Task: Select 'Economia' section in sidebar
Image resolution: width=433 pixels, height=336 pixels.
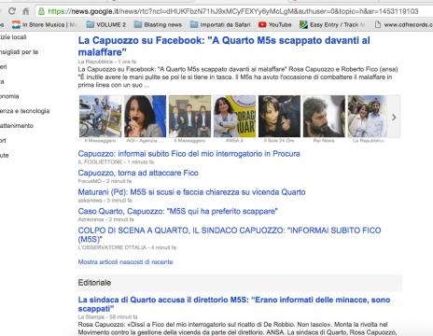Action: coord(9,96)
